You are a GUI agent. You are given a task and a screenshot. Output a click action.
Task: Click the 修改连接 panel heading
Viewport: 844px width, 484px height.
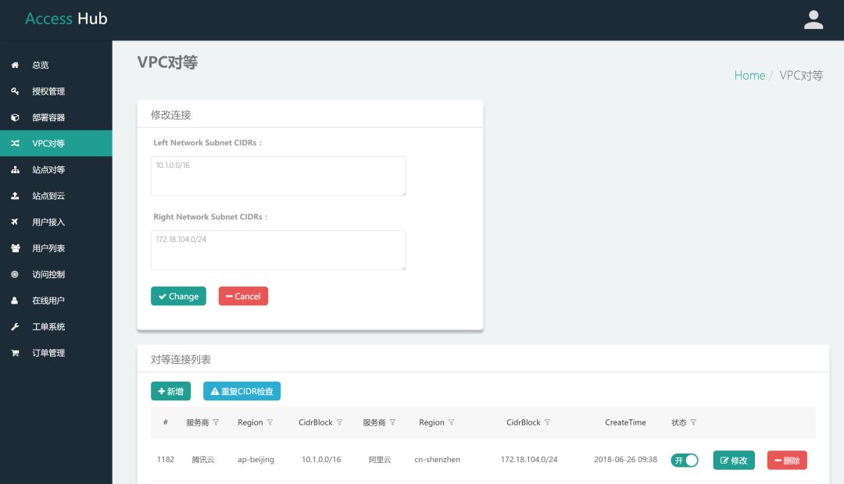(x=170, y=115)
